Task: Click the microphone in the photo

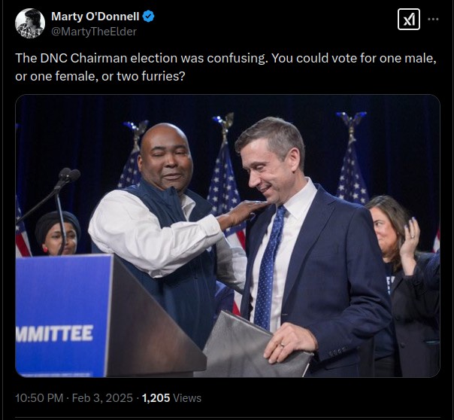Action: pyautogui.click(x=69, y=175)
